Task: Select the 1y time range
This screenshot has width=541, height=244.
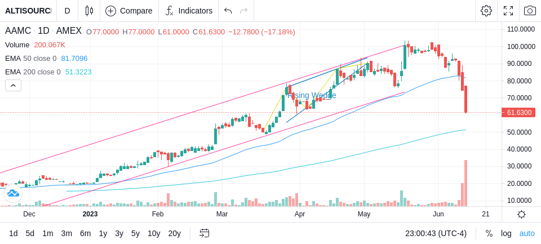Action: point(103,233)
